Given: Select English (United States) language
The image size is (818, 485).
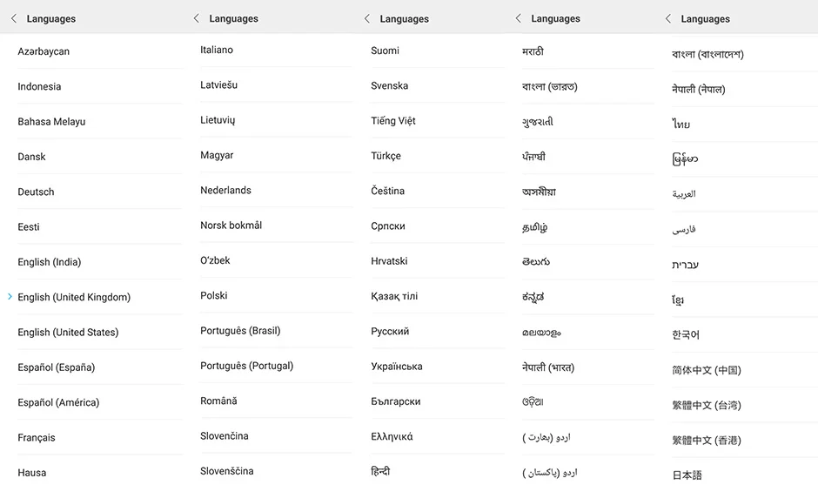Looking at the screenshot, I should pyautogui.click(x=68, y=333).
